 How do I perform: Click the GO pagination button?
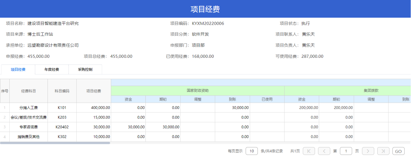pyautogui.click(x=398, y=151)
